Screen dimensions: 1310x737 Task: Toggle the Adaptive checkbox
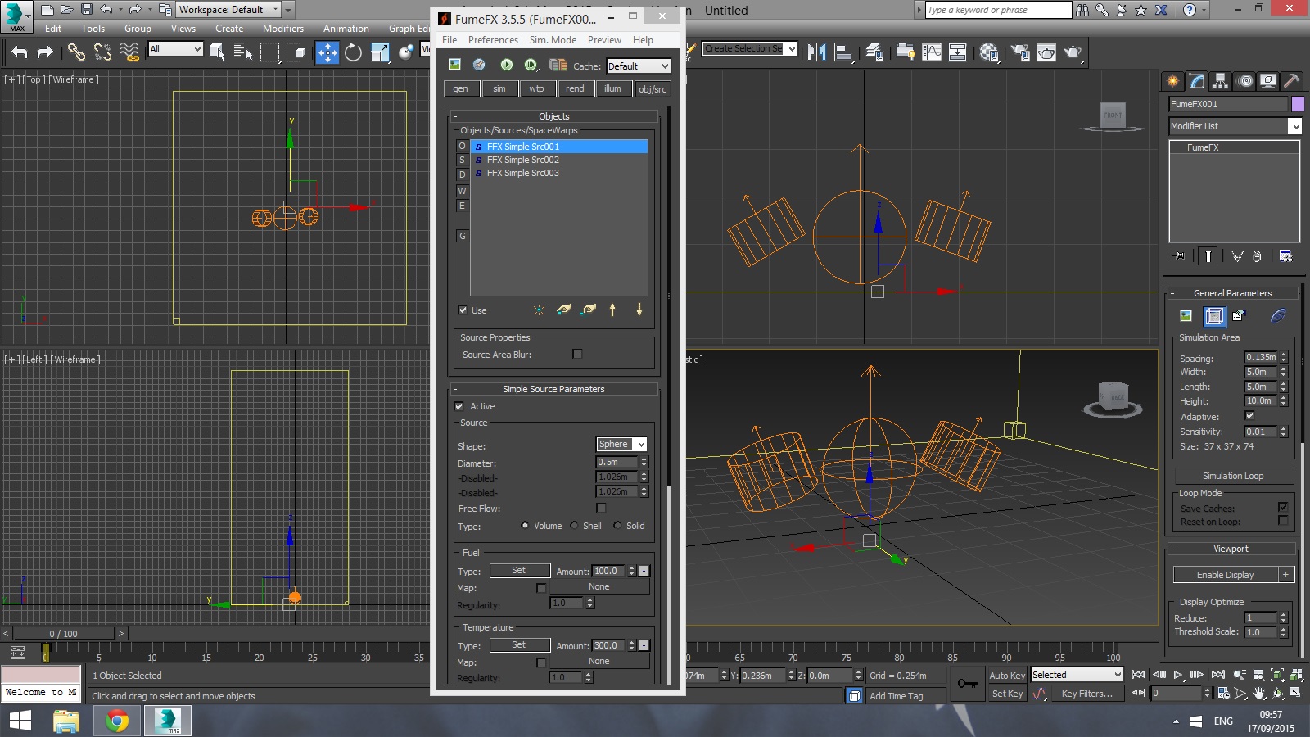1249,416
